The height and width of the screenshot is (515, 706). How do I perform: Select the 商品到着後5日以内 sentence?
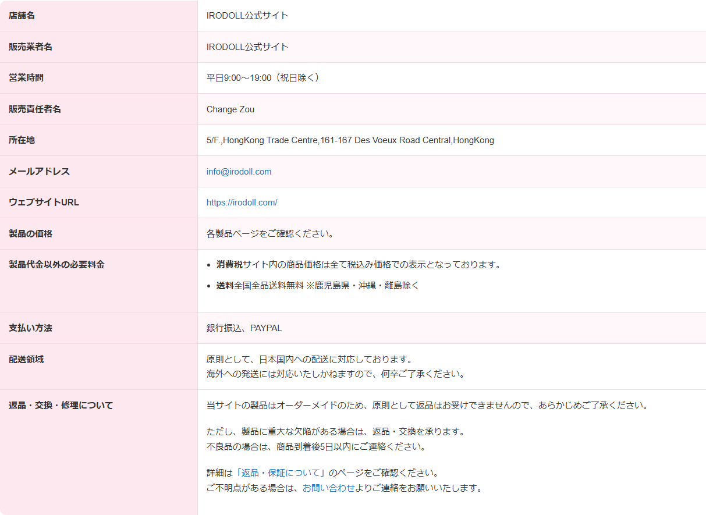coord(317,447)
